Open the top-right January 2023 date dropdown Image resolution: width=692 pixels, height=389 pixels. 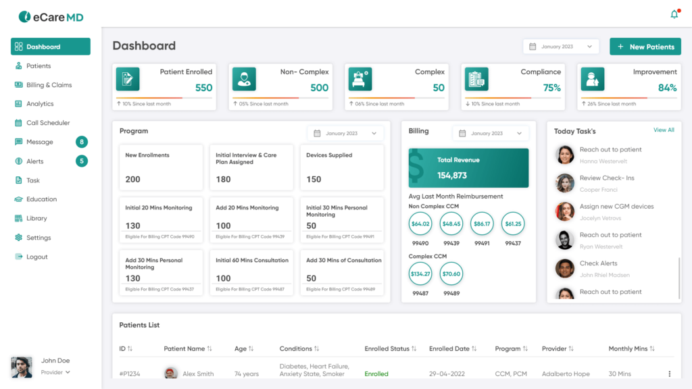click(561, 46)
